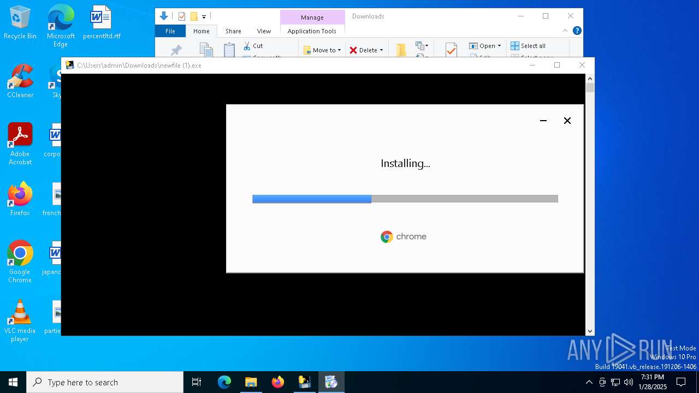Click the Explorer Help question mark icon
Image resolution: width=699 pixels, height=393 pixels.
tap(577, 31)
